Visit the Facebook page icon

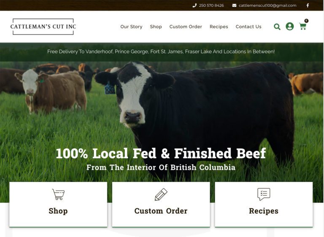pos(308,5)
